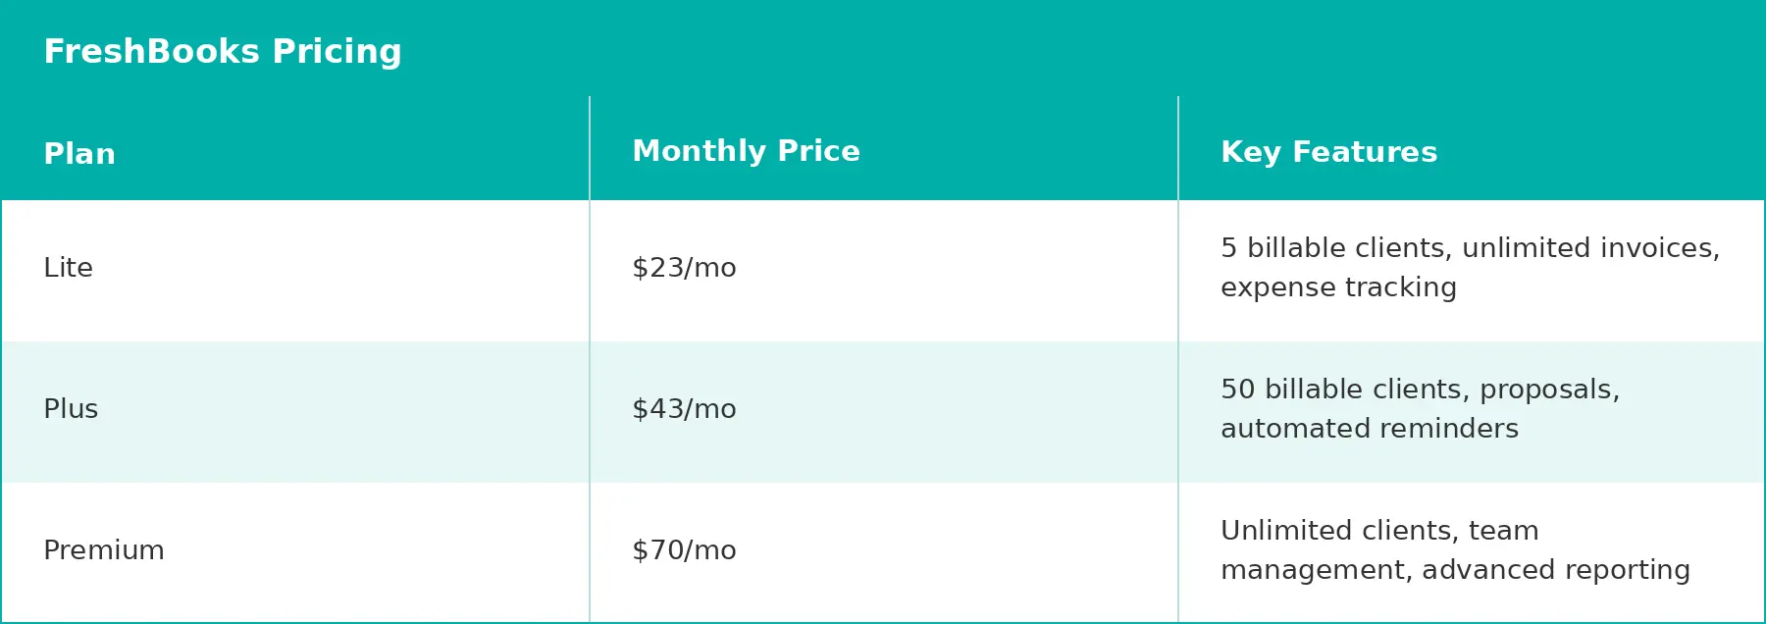Image resolution: width=1766 pixels, height=624 pixels.
Task: Click the word Pricing in the title
Action: [337, 53]
